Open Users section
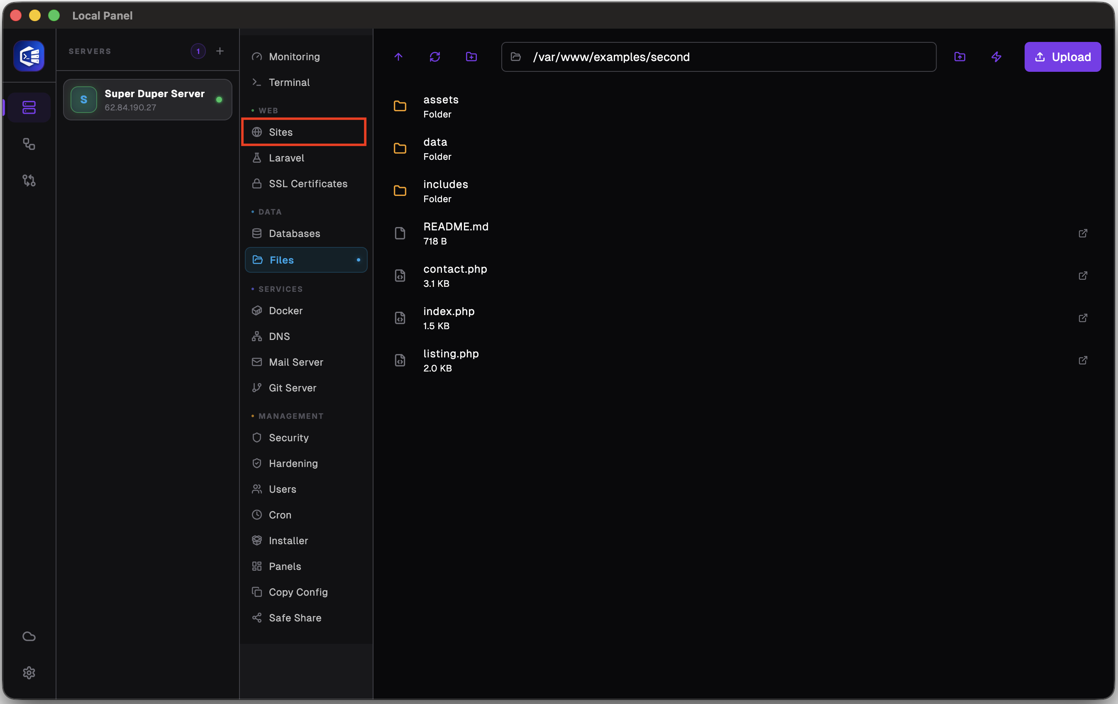The image size is (1118, 704). coord(306,489)
